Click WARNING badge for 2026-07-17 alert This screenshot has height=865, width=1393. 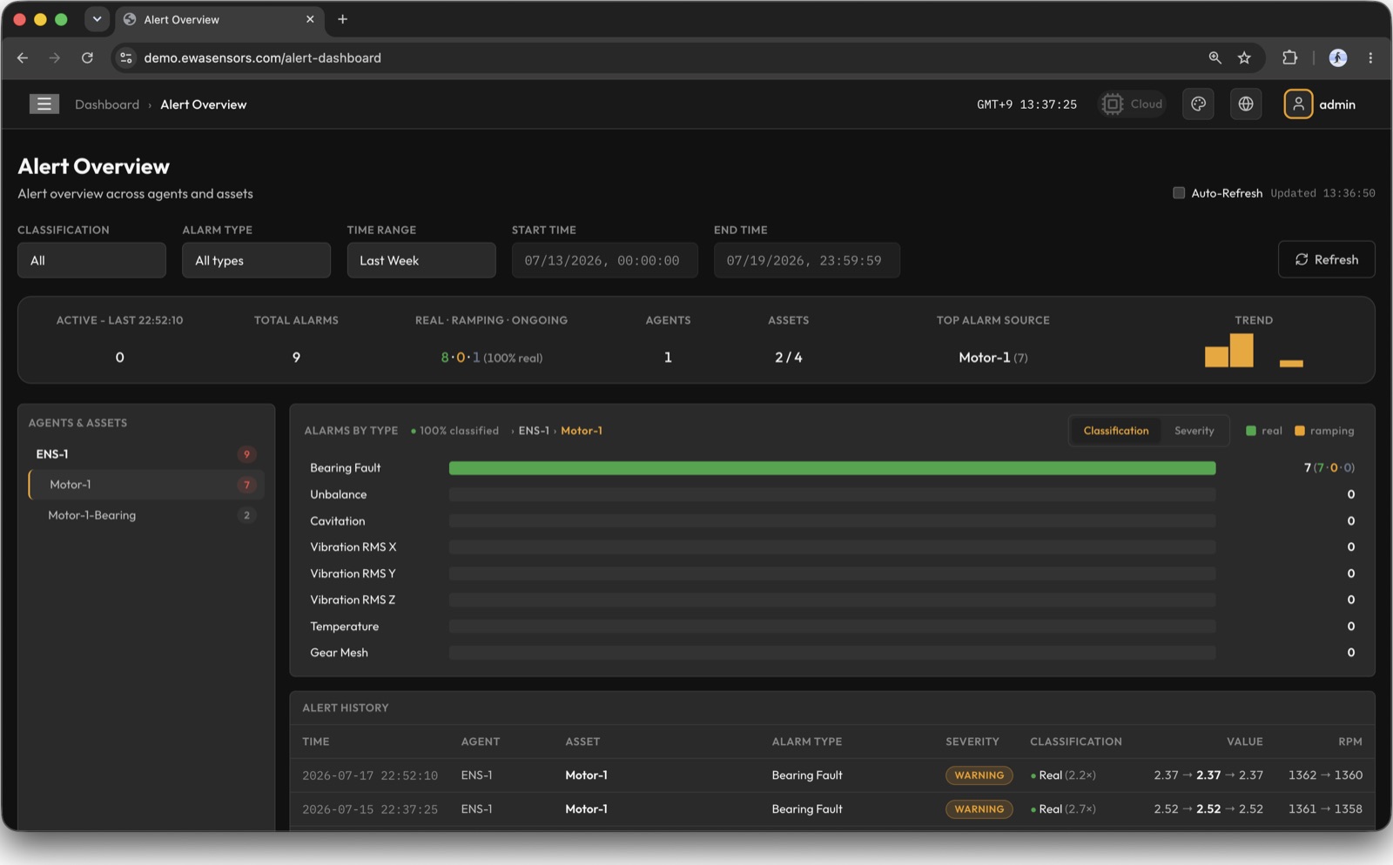(979, 775)
